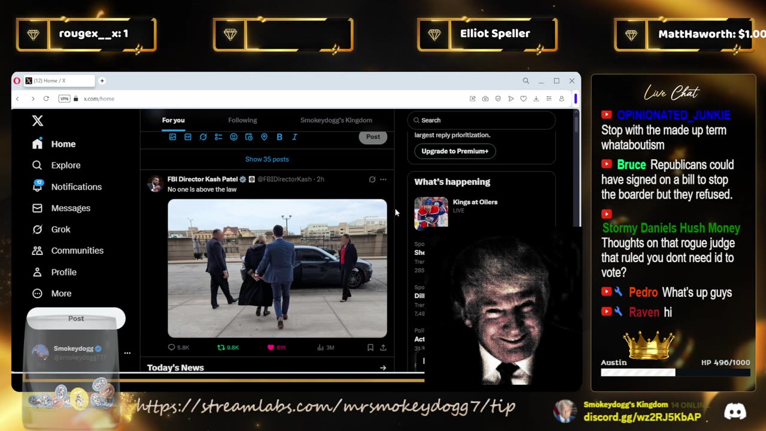The width and height of the screenshot is (766, 431).
Task: Open Kings at Oilers live event
Action: (x=475, y=202)
